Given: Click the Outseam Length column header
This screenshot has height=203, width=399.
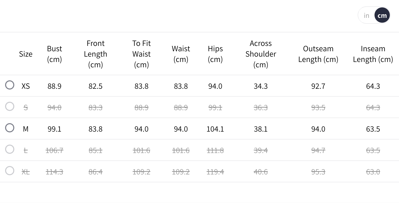Looking at the screenshot, I should 318,54.
